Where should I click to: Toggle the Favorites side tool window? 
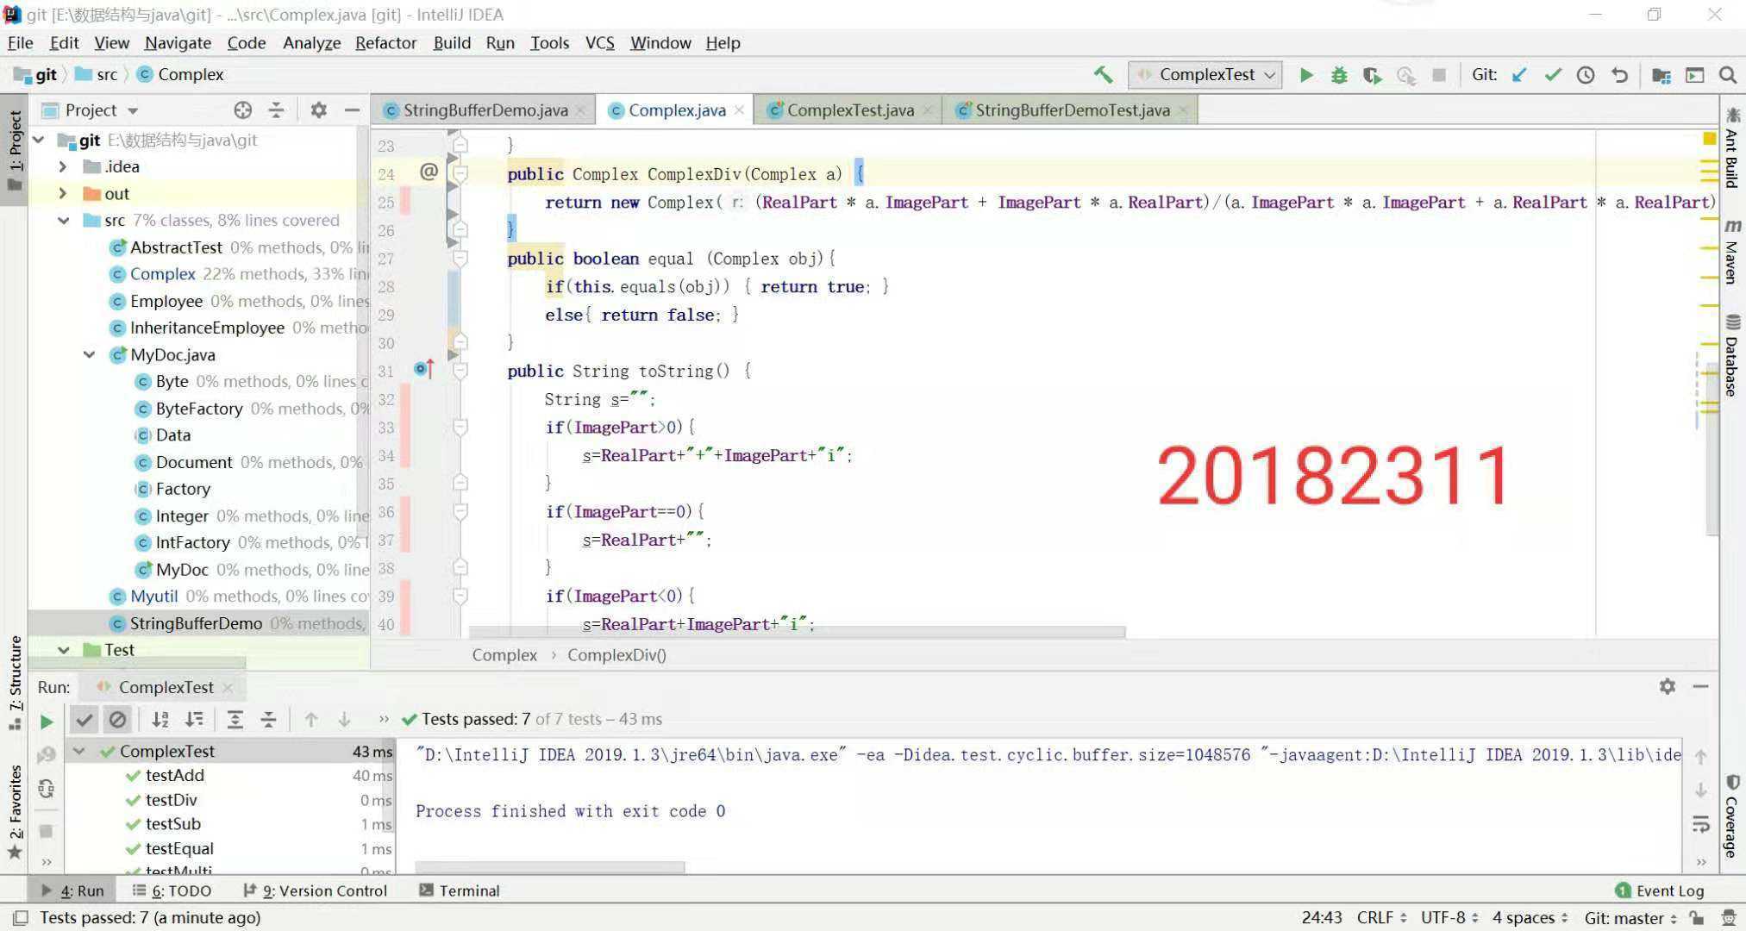coord(15,811)
